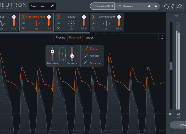Choose the Smooth contour option
The image size is (186, 134).
[x=92, y=63]
